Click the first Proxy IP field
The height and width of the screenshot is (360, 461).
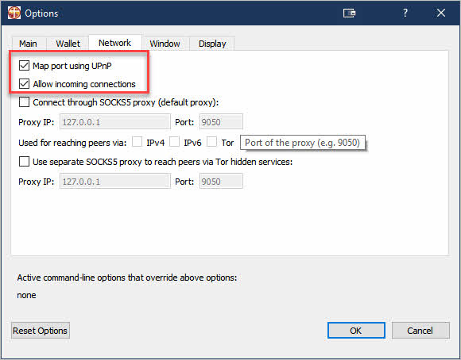point(115,122)
